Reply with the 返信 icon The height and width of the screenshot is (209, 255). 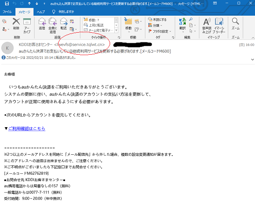click(x=42, y=24)
